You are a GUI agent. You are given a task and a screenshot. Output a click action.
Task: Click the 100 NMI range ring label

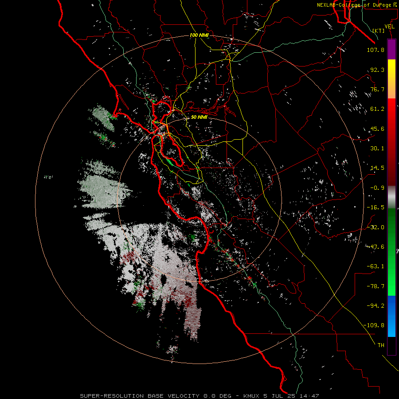coord(199,35)
